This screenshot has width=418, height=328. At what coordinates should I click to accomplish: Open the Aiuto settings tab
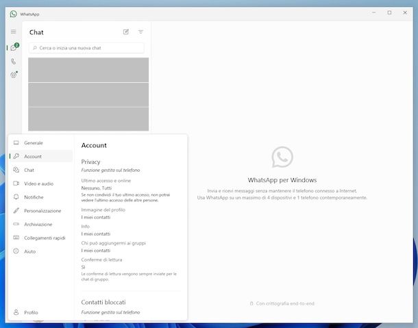point(41,251)
